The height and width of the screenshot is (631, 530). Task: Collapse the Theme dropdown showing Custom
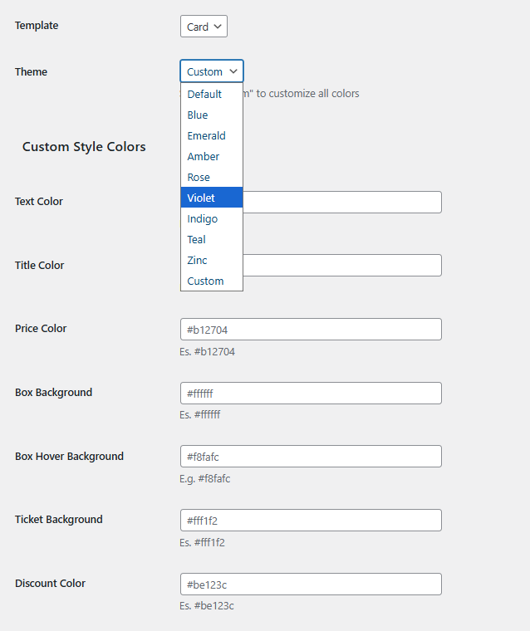pyautogui.click(x=211, y=71)
